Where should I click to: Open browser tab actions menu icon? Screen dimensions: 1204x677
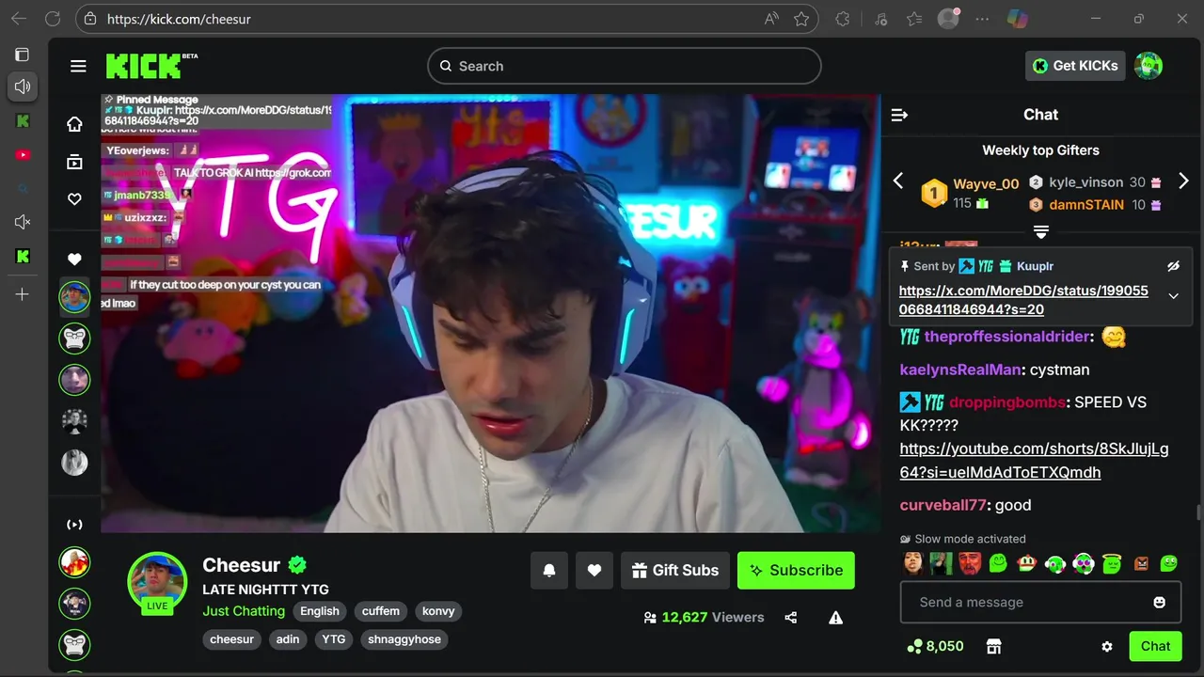point(23,55)
